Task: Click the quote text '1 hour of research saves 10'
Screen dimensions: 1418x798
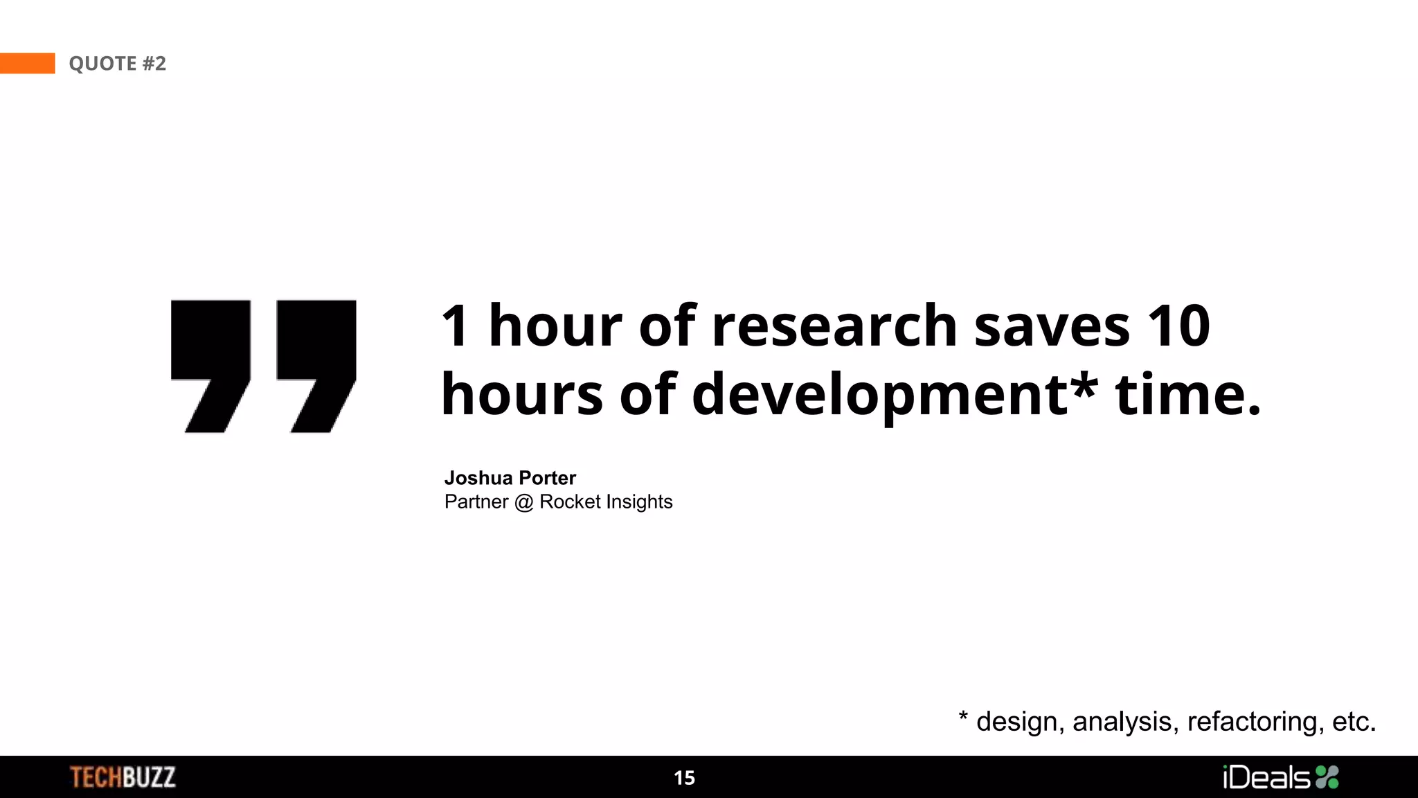Action: tap(825, 325)
